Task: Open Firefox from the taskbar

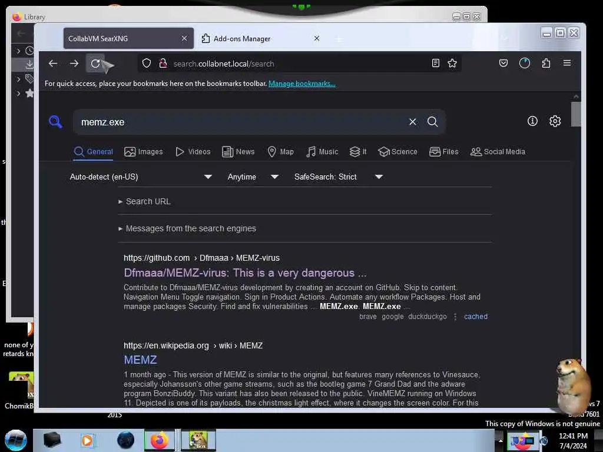Action: 159,440
